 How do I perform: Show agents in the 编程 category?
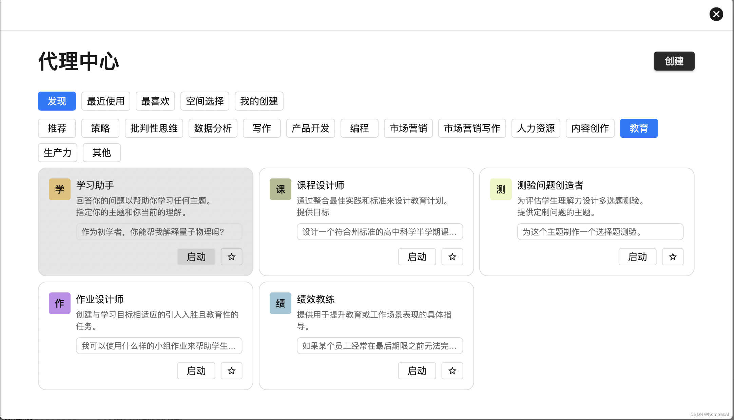(x=360, y=128)
